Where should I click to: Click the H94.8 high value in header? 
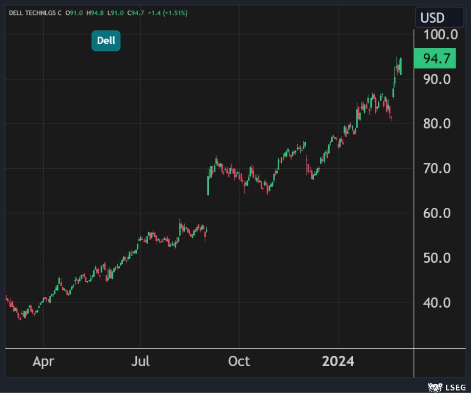[95, 12]
